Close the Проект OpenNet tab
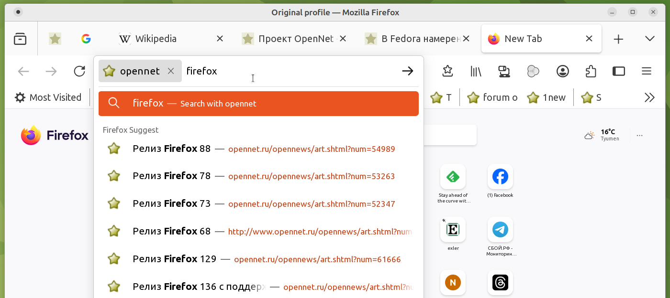 click(343, 39)
